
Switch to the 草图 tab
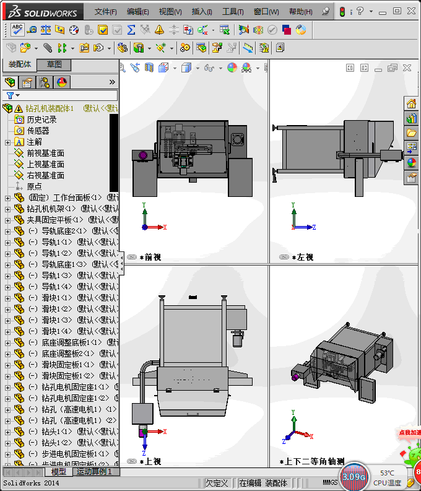pos(54,64)
